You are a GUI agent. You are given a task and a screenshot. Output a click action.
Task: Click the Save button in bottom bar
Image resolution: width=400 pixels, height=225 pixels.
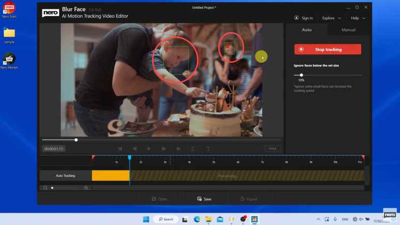(204, 199)
